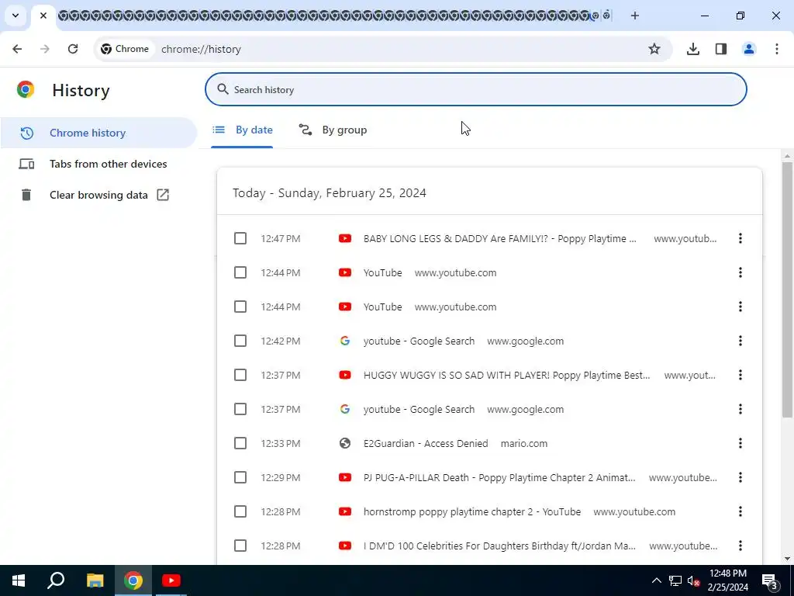Viewport: 794px width, 596px height.
Task: Open YouTube app in the taskbar
Action: coord(171,580)
